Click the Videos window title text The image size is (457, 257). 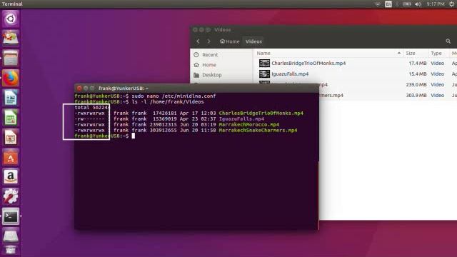[x=222, y=30]
